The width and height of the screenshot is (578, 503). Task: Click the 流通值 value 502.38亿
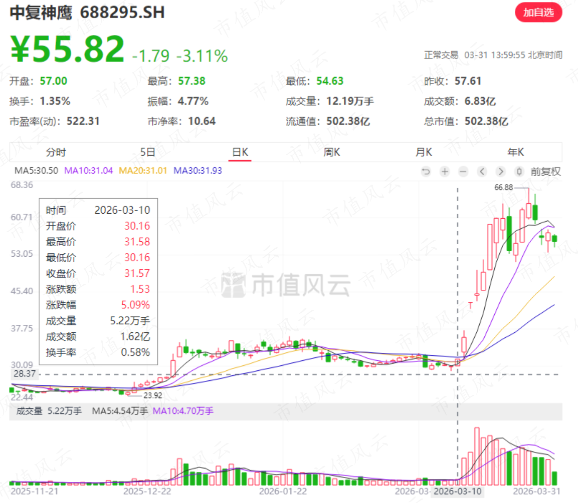(x=348, y=122)
